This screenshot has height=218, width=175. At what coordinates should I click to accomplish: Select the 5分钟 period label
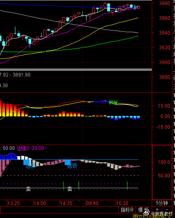point(162,203)
